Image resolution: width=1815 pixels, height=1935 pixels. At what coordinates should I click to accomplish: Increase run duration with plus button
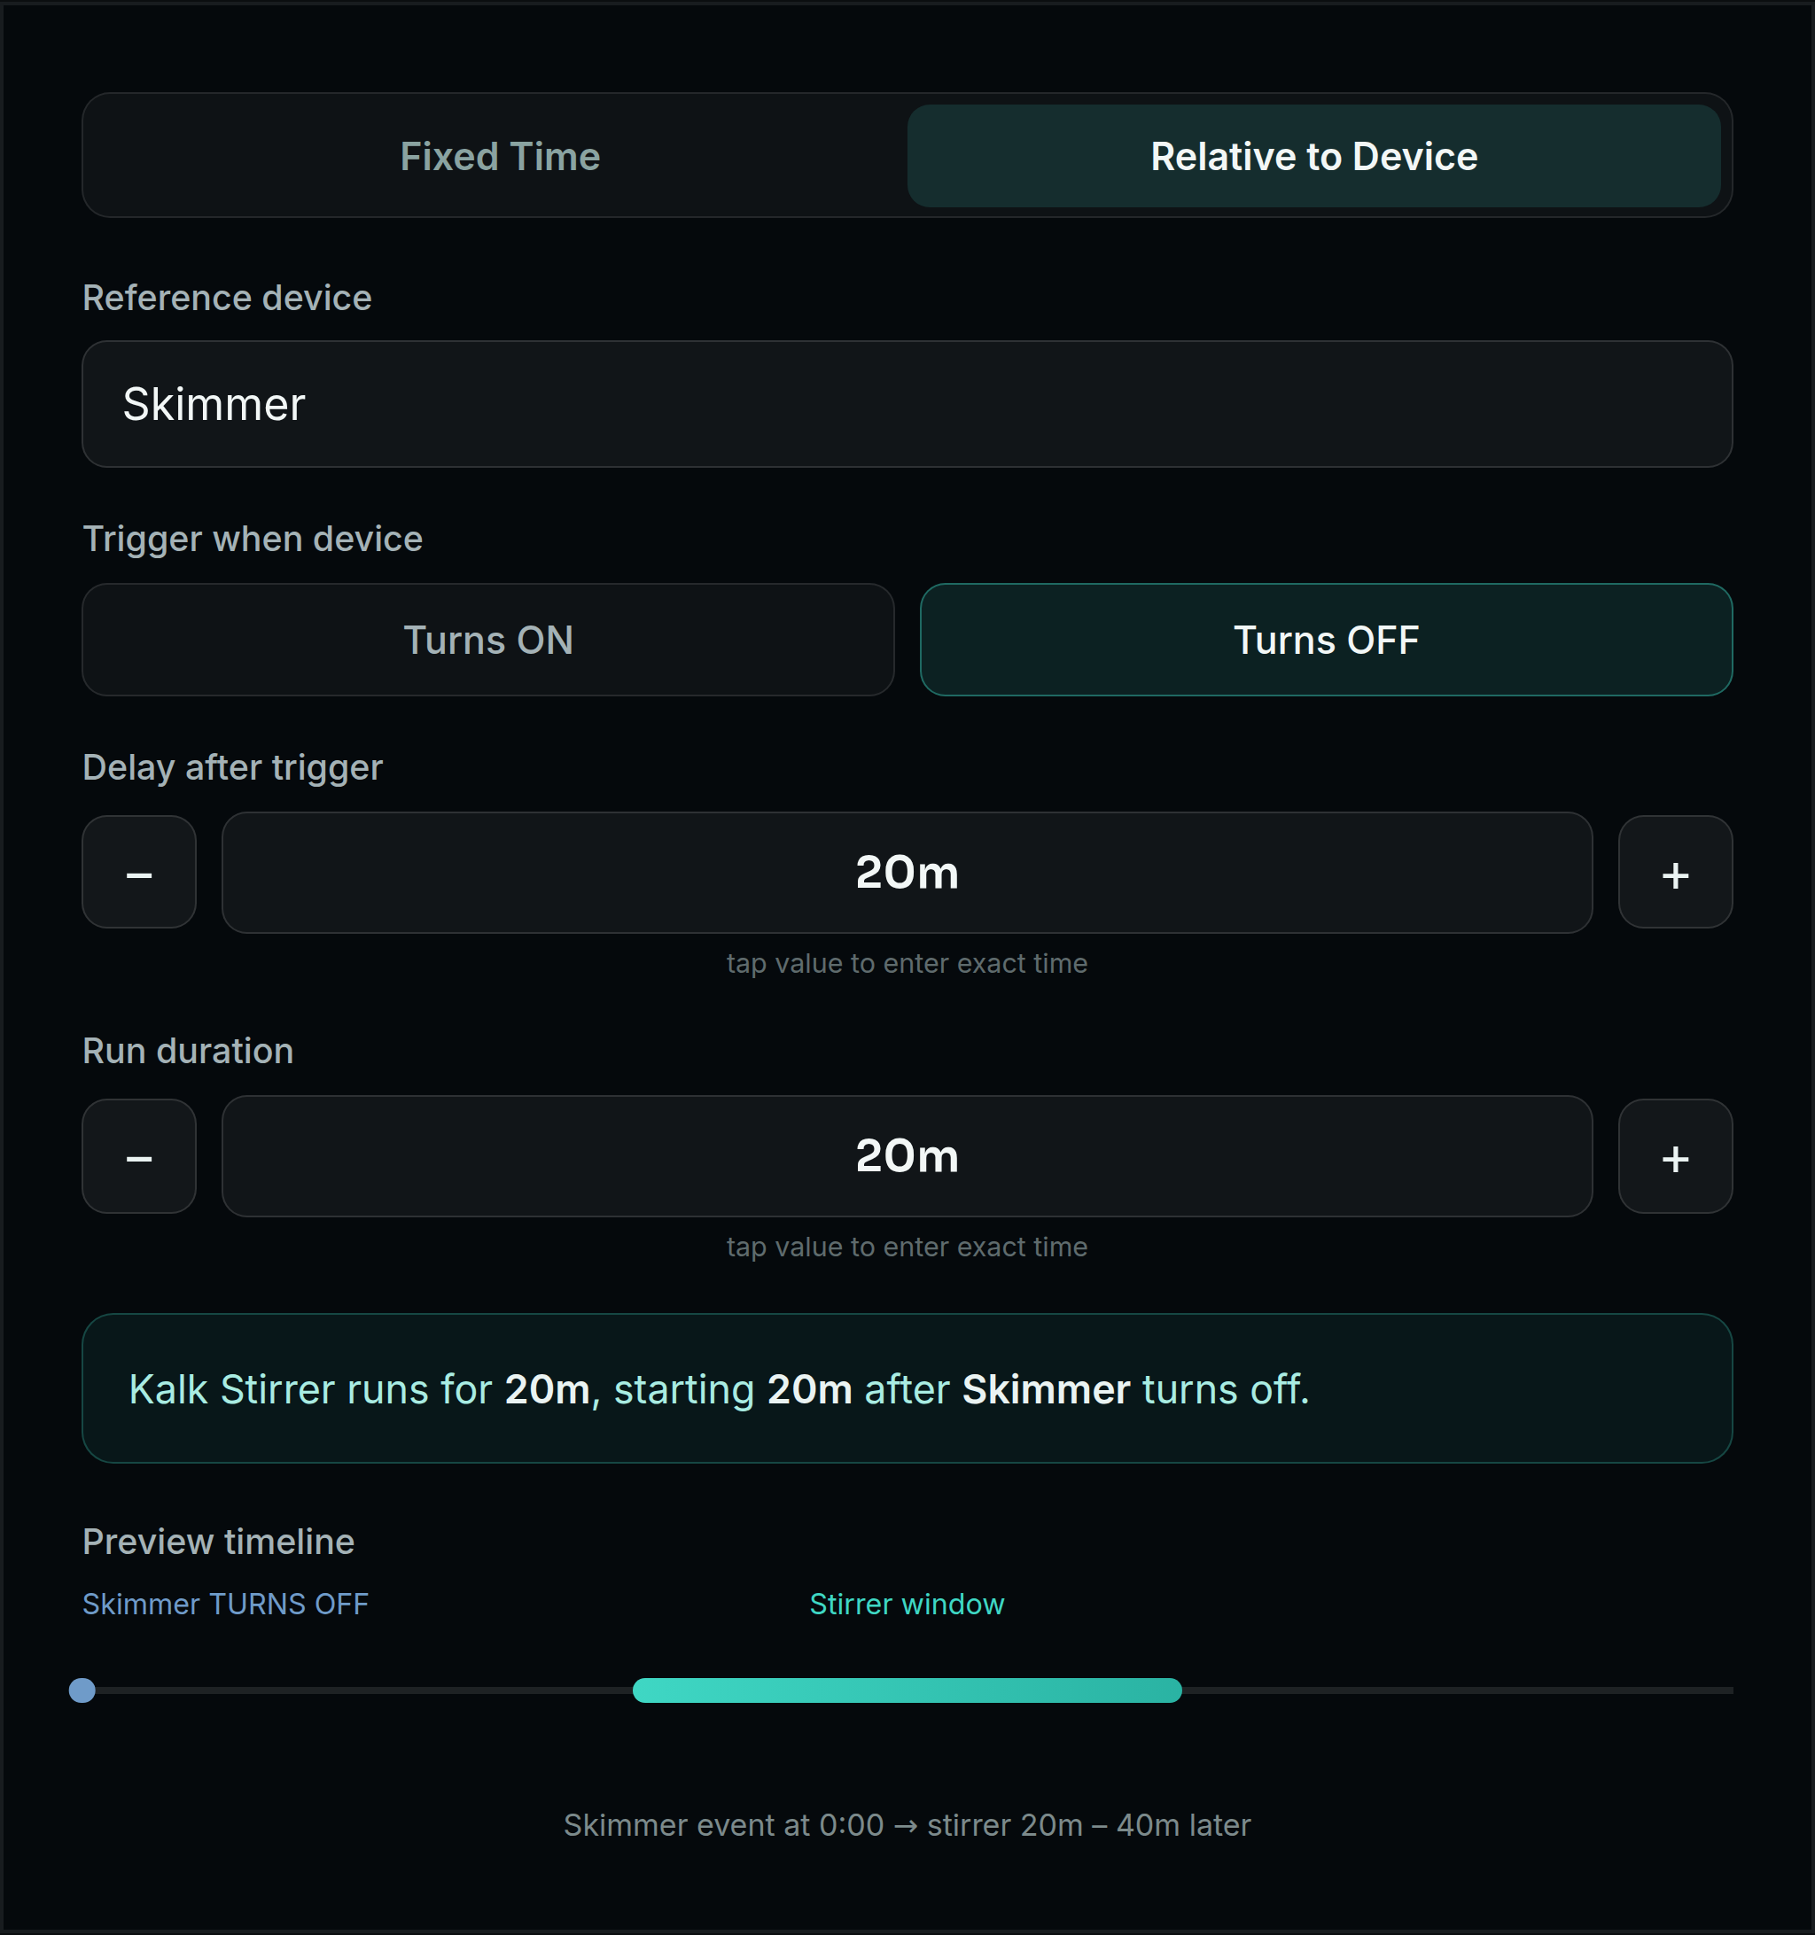coord(1675,1156)
